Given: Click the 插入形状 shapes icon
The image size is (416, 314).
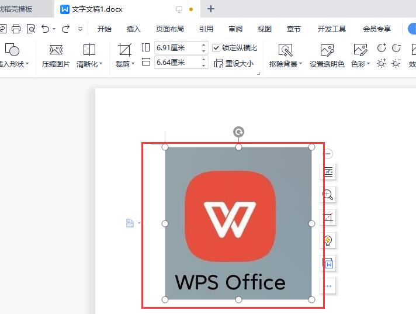Looking at the screenshot, I should 12,50.
